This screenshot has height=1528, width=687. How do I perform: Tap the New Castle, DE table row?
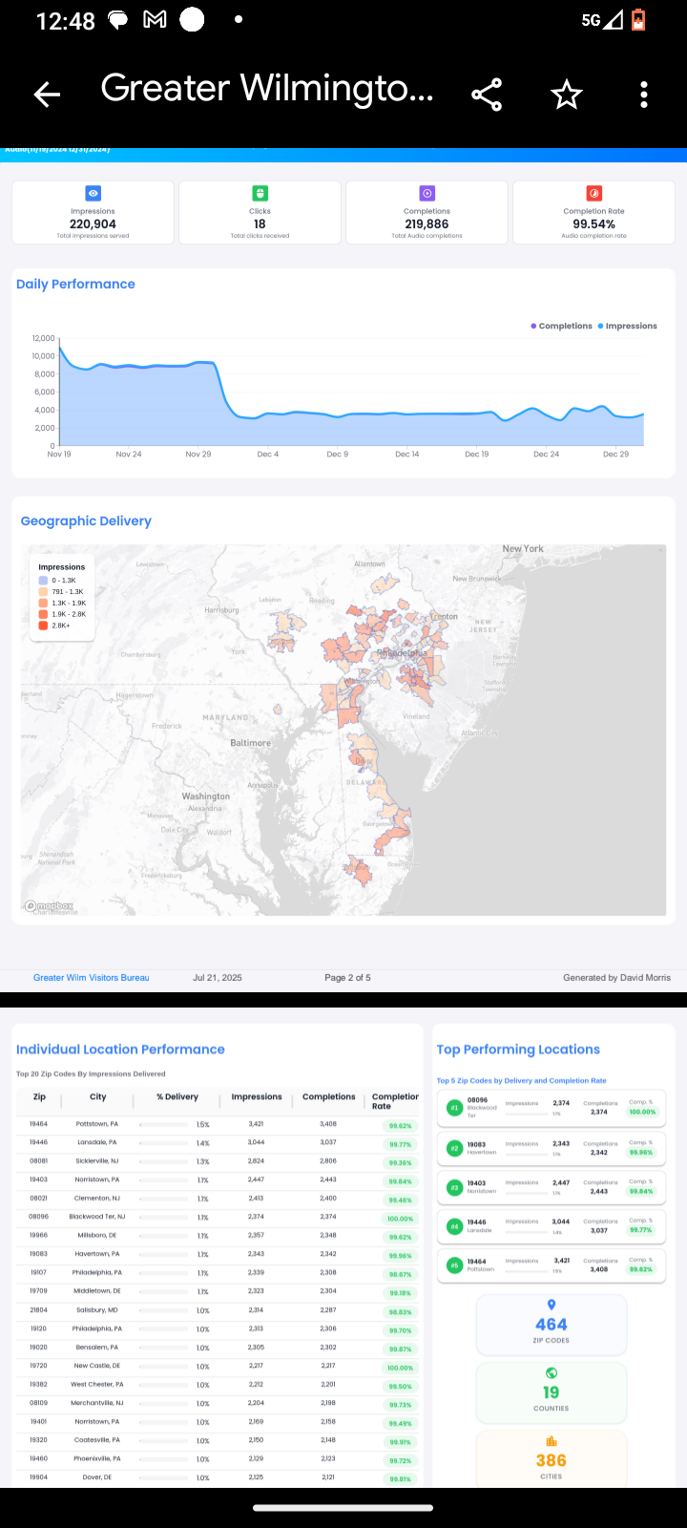point(219,1367)
